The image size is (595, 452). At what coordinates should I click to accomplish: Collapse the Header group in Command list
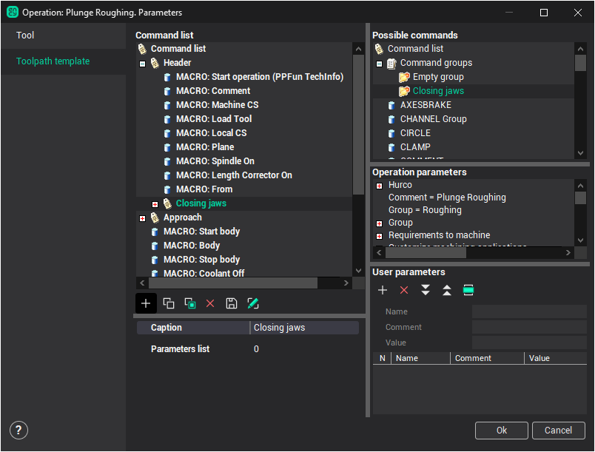click(142, 64)
